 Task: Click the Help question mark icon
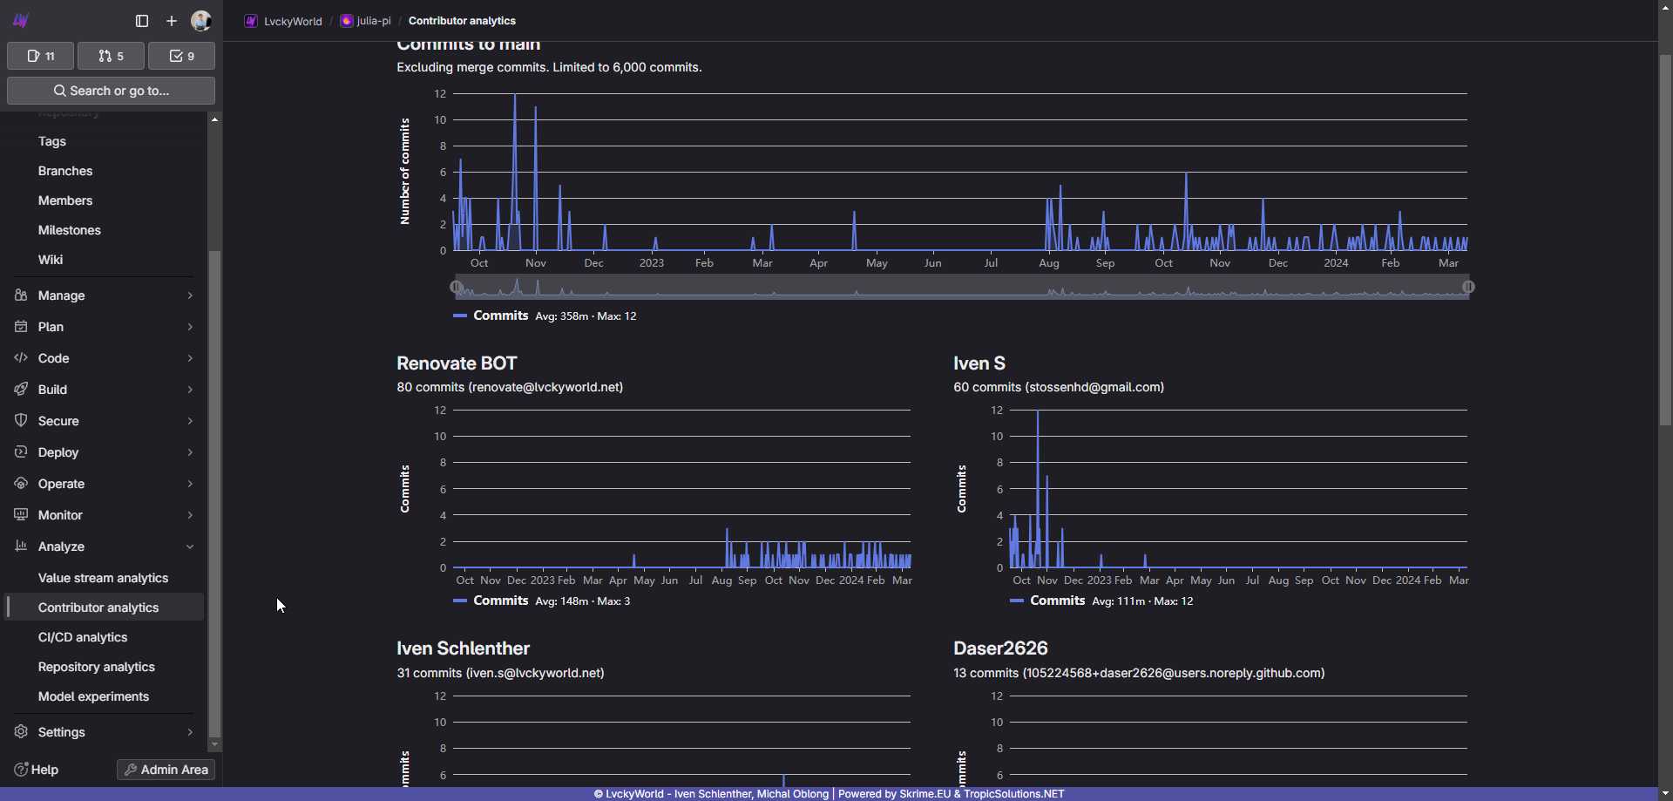pos(21,770)
